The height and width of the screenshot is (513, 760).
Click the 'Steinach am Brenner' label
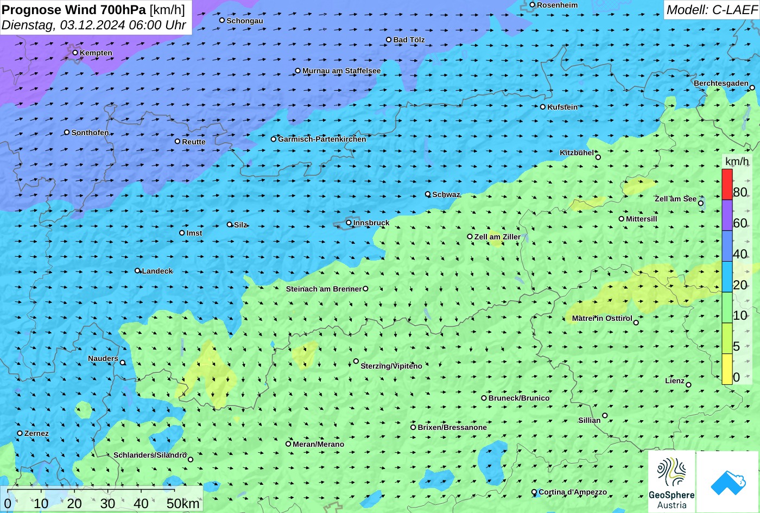pyautogui.click(x=324, y=289)
